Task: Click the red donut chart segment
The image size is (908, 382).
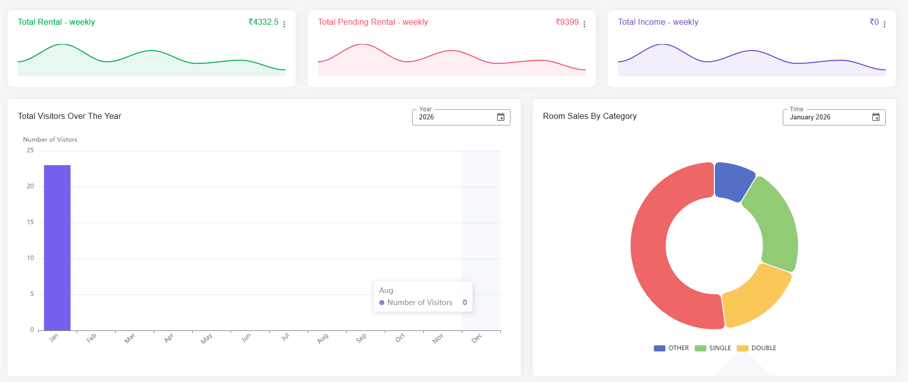Action: click(650, 248)
